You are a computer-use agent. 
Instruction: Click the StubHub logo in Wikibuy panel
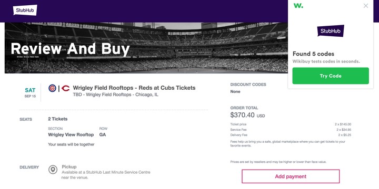pyautogui.click(x=331, y=31)
